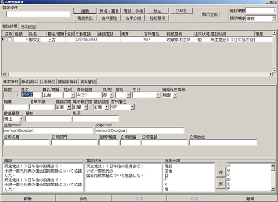Expand the 客戶屬性 VIP dropdown
Screen dimensions: 278x202
132,107
